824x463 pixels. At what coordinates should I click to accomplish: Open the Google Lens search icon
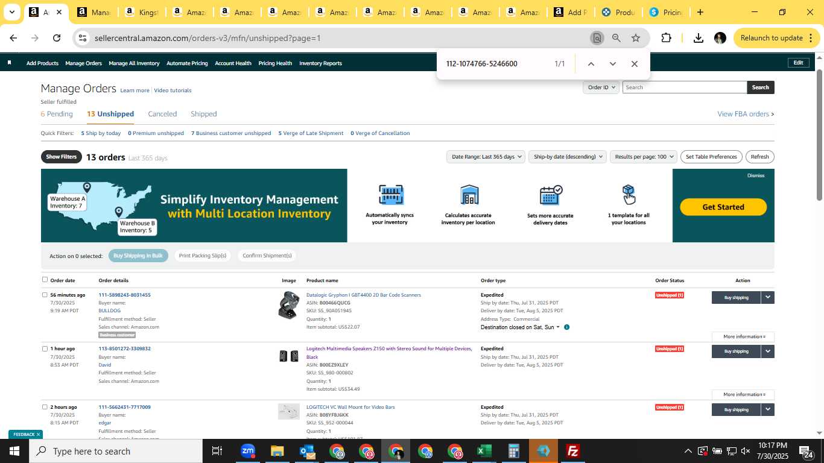pos(597,38)
